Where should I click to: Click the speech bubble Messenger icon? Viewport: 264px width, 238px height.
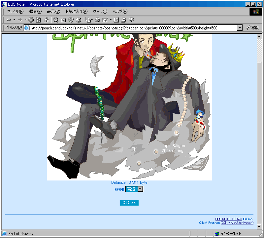[131, 20]
